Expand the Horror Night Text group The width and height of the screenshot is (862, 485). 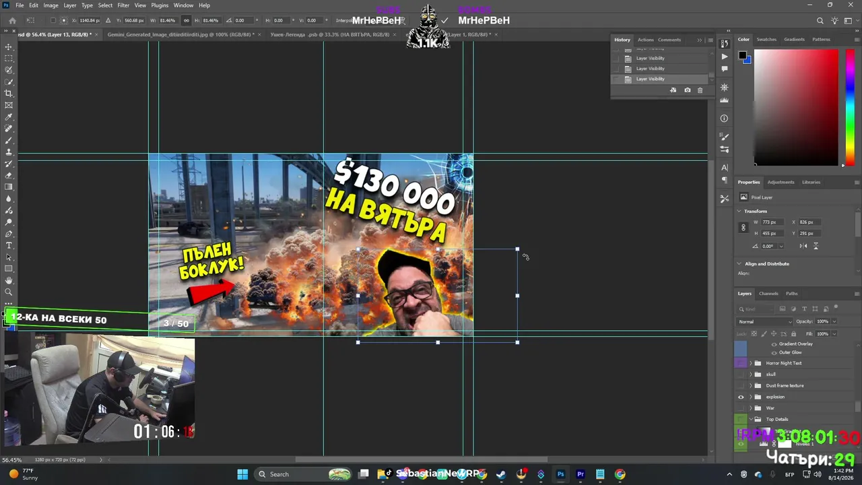751,363
